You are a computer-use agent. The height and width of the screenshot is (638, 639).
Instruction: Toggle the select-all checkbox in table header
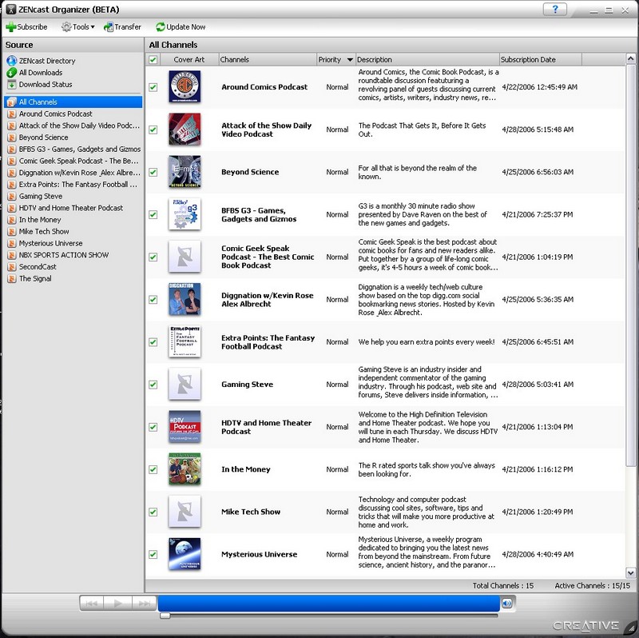(153, 59)
